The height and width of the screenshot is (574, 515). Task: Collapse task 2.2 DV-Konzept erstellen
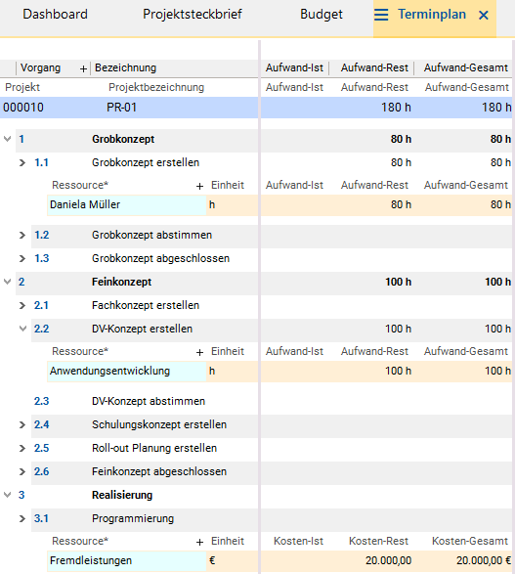[x=22, y=329]
